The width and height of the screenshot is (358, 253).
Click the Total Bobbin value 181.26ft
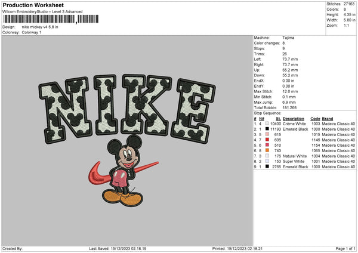pyautogui.click(x=289, y=107)
